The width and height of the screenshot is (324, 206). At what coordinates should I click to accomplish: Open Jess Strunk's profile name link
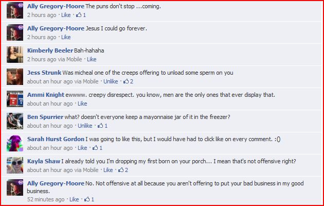44,73
